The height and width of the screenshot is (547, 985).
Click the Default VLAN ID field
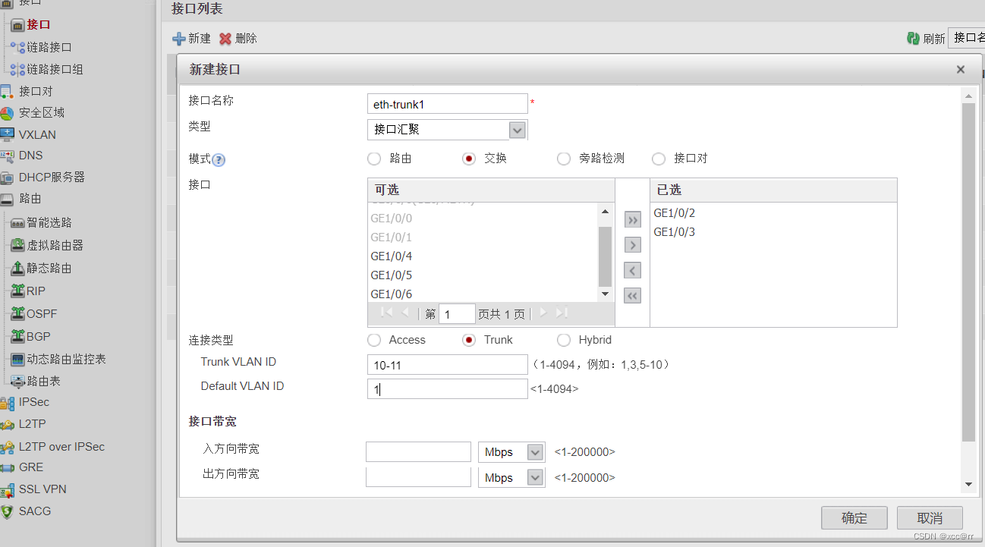point(447,389)
